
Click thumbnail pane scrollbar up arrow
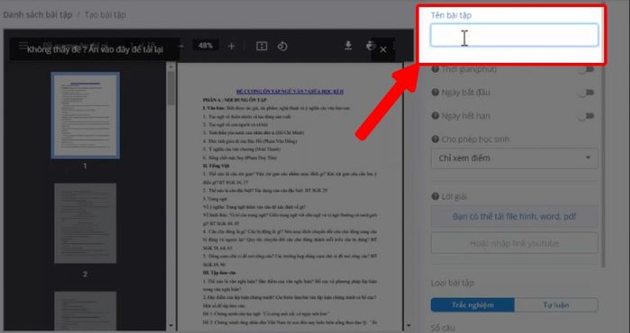point(171,67)
